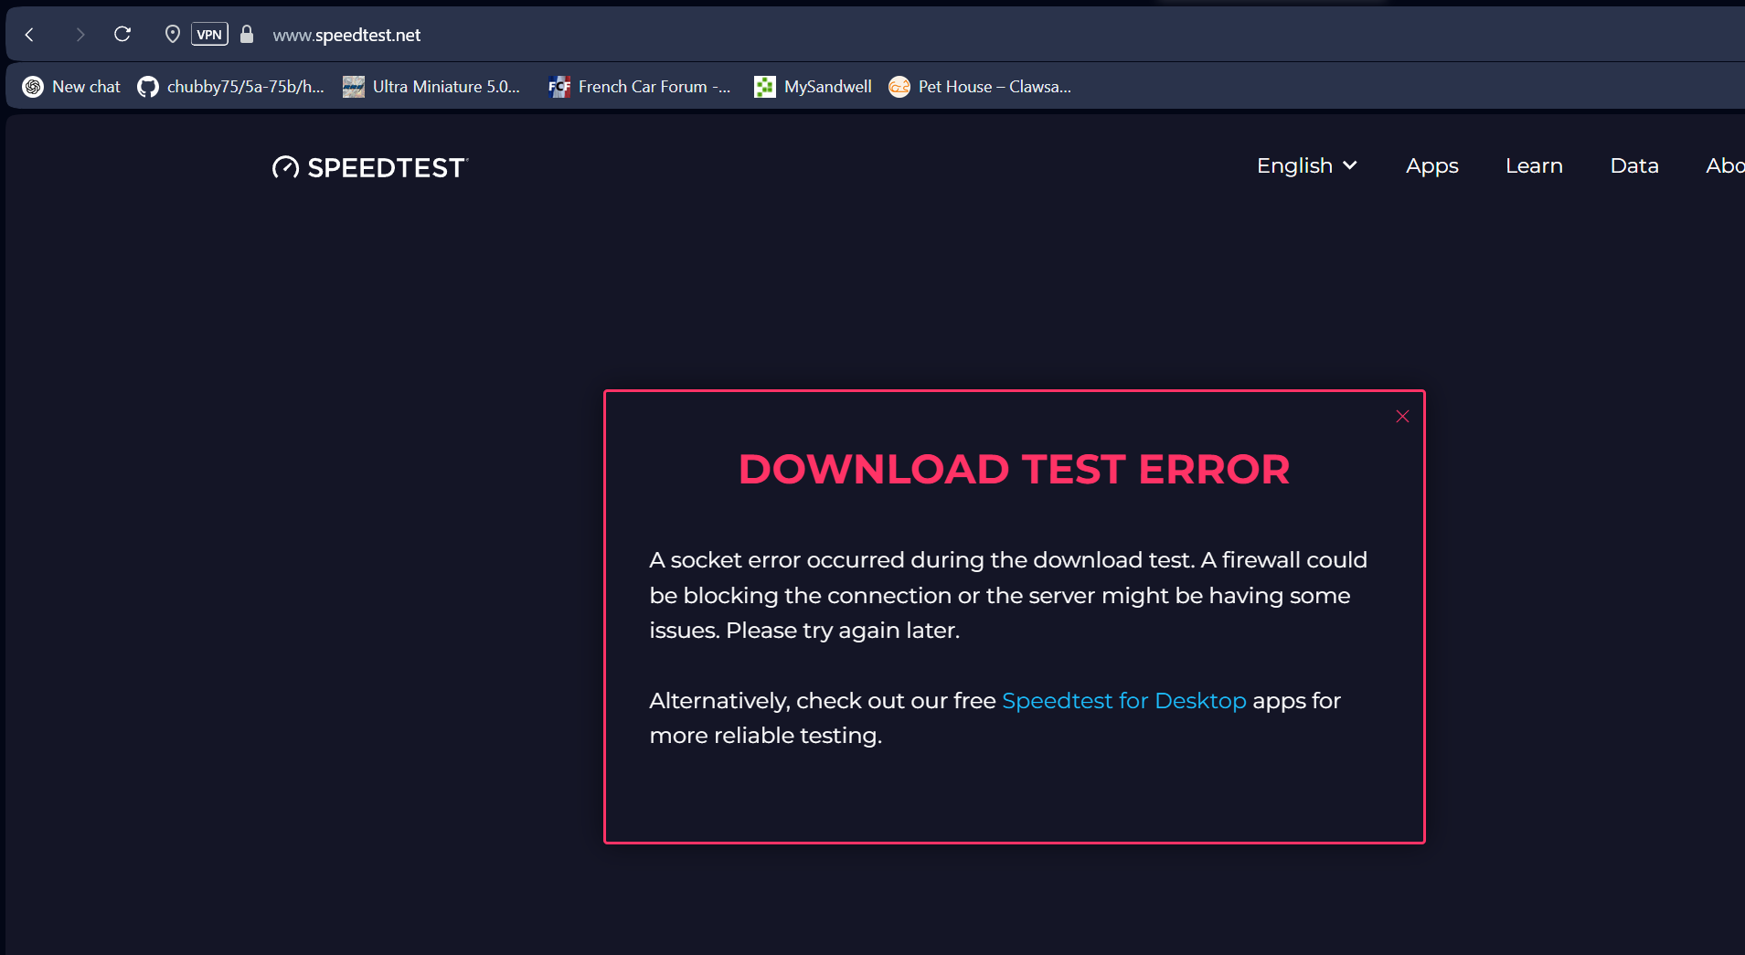Click the Ultra Miniature bookmark thumbnail icon
Screen dimensions: 1745x955
point(353,87)
